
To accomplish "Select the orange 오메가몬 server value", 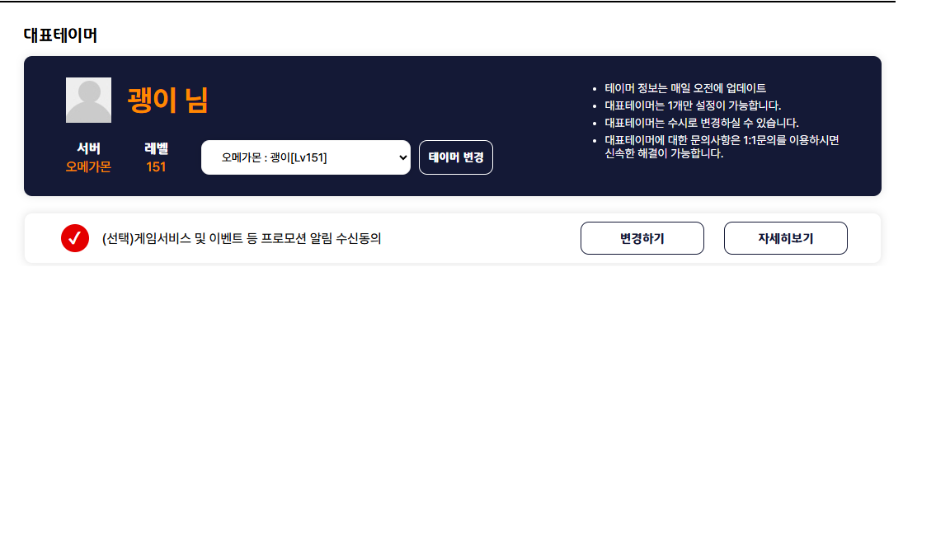I will point(88,166).
